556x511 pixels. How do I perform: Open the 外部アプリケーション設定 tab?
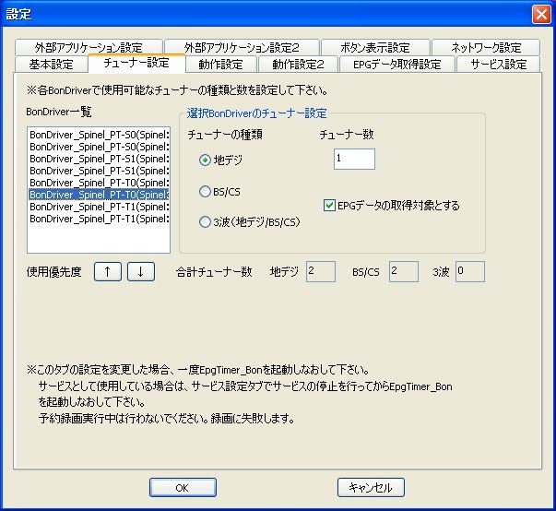pos(89,47)
